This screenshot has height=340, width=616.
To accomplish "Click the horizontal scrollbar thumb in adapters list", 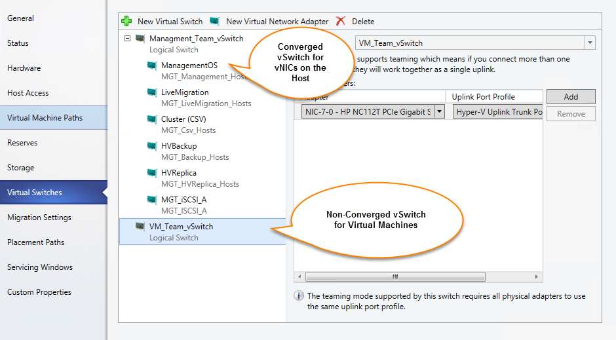I will (x=395, y=277).
